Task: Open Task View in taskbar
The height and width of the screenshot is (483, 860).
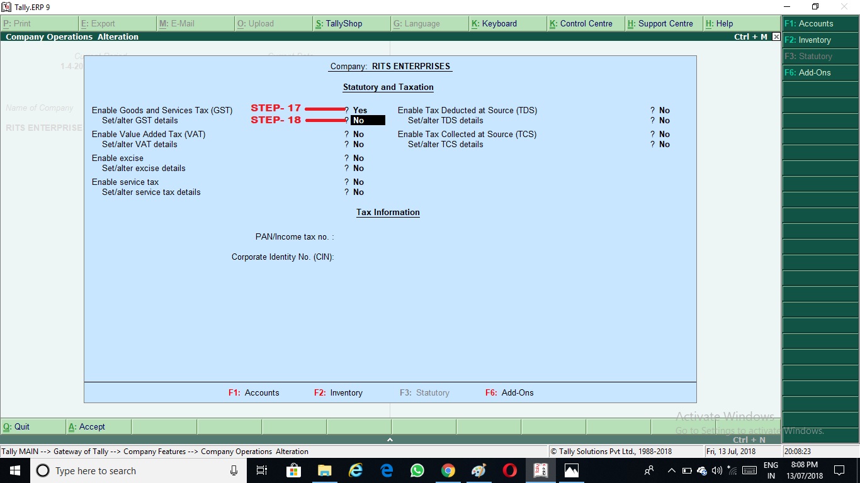Action: click(x=263, y=470)
